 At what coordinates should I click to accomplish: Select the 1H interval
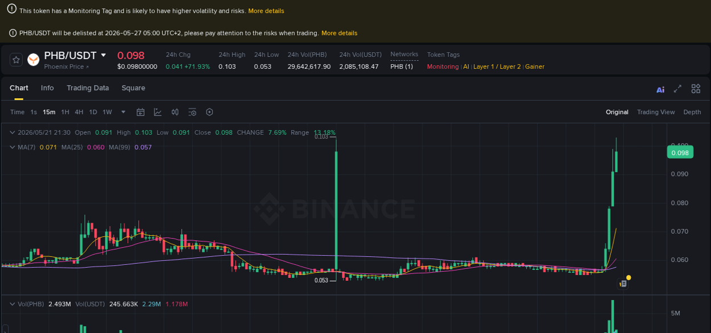(x=65, y=112)
